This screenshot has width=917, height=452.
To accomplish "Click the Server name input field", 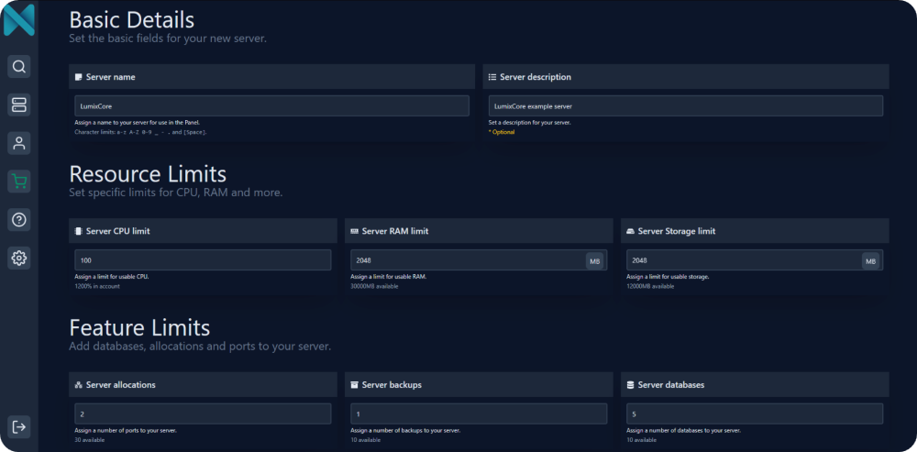I will pyautogui.click(x=271, y=106).
